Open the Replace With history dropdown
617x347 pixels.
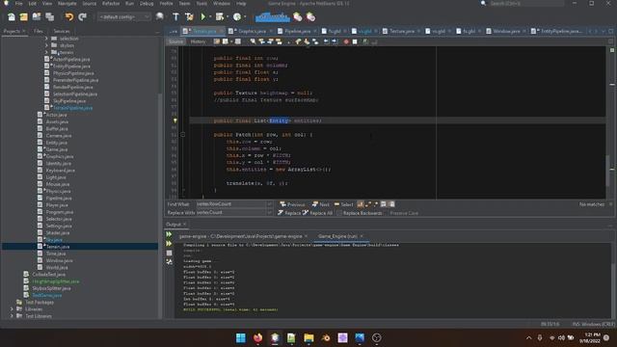[x=270, y=212]
